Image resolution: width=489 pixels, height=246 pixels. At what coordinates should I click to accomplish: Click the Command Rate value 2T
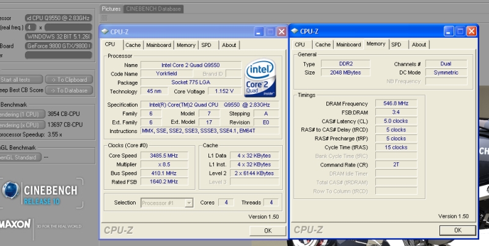pyautogui.click(x=396, y=165)
